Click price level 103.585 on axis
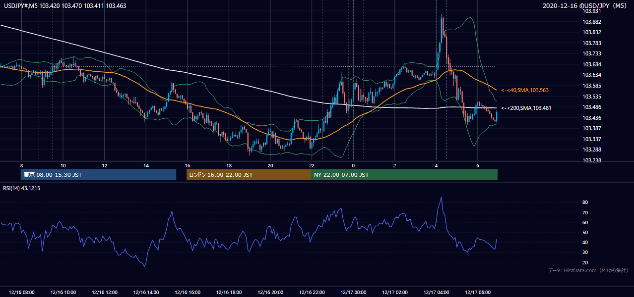Viewport: 634px width, 297px height. (x=592, y=86)
